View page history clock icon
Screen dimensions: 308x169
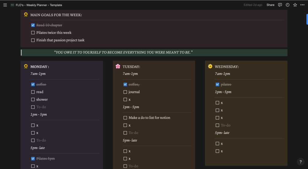287,5
